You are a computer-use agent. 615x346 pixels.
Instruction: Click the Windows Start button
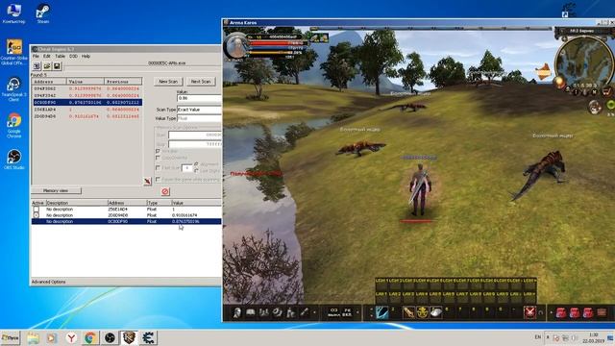(x=11, y=337)
